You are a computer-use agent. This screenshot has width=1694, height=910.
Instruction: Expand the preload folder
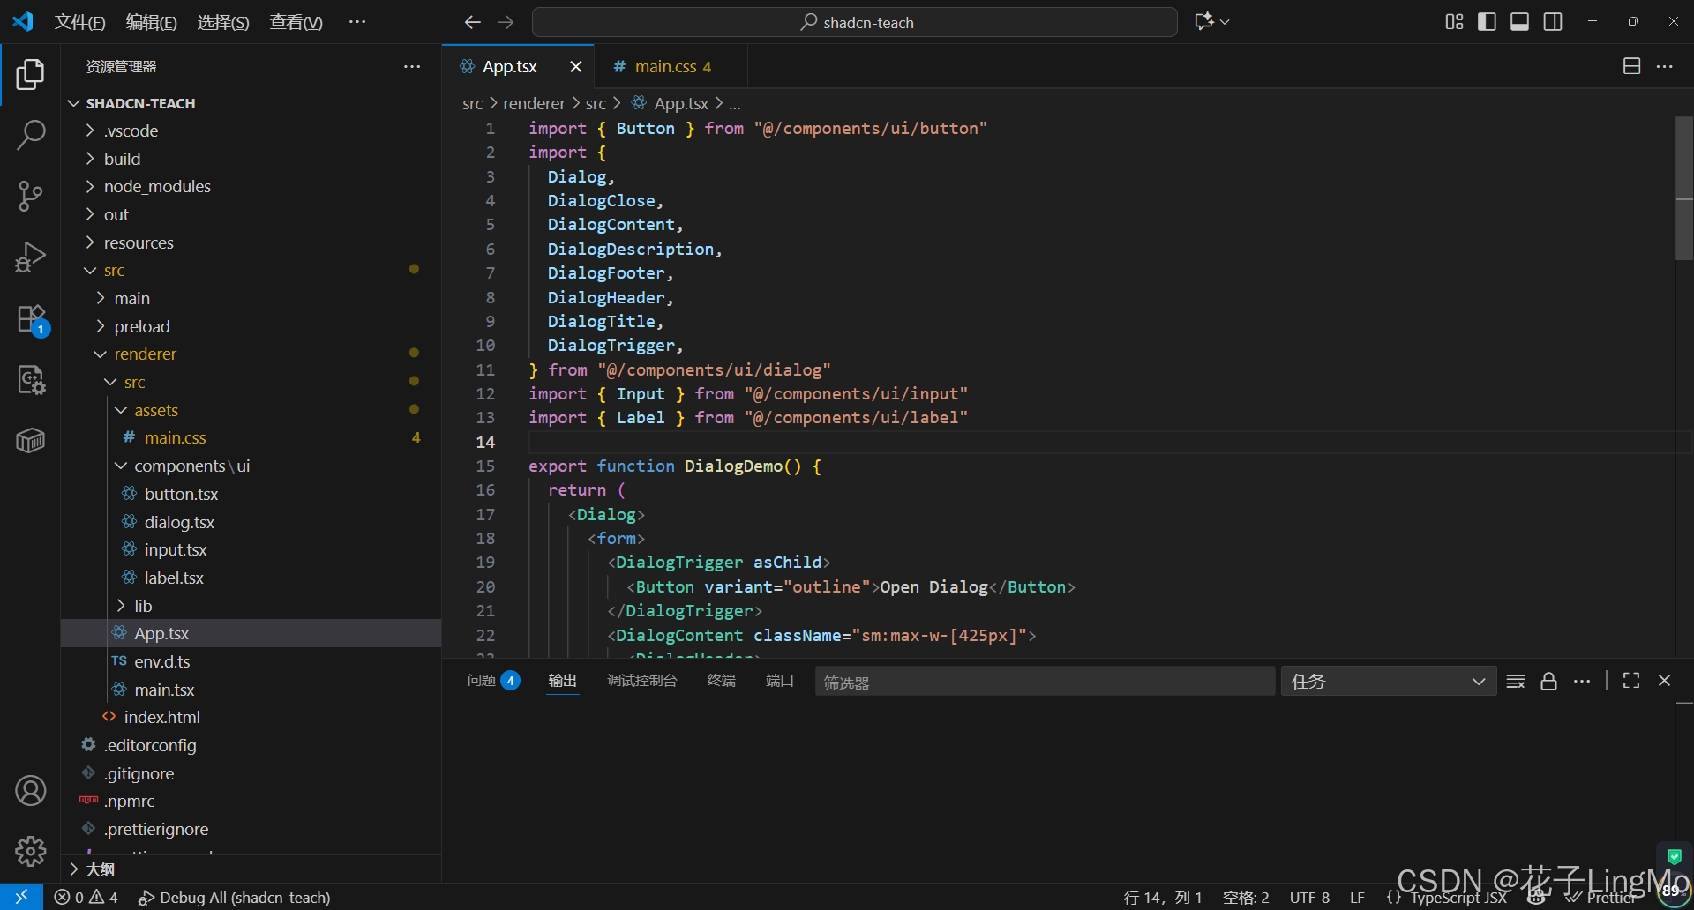(251, 326)
